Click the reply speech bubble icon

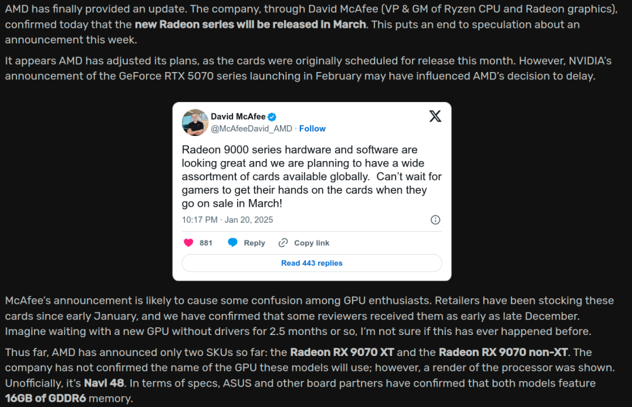pyautogui.click(x=233, y=243)
